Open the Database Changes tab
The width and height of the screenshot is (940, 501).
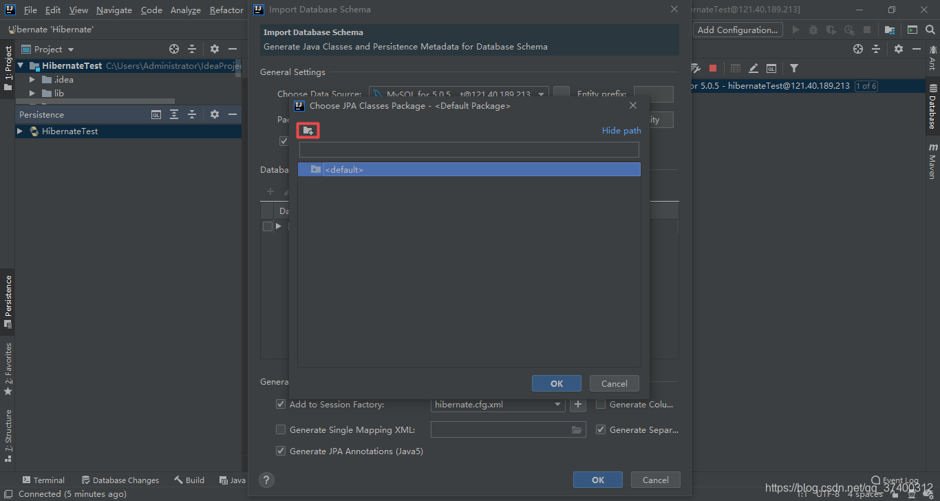(120, 480)
